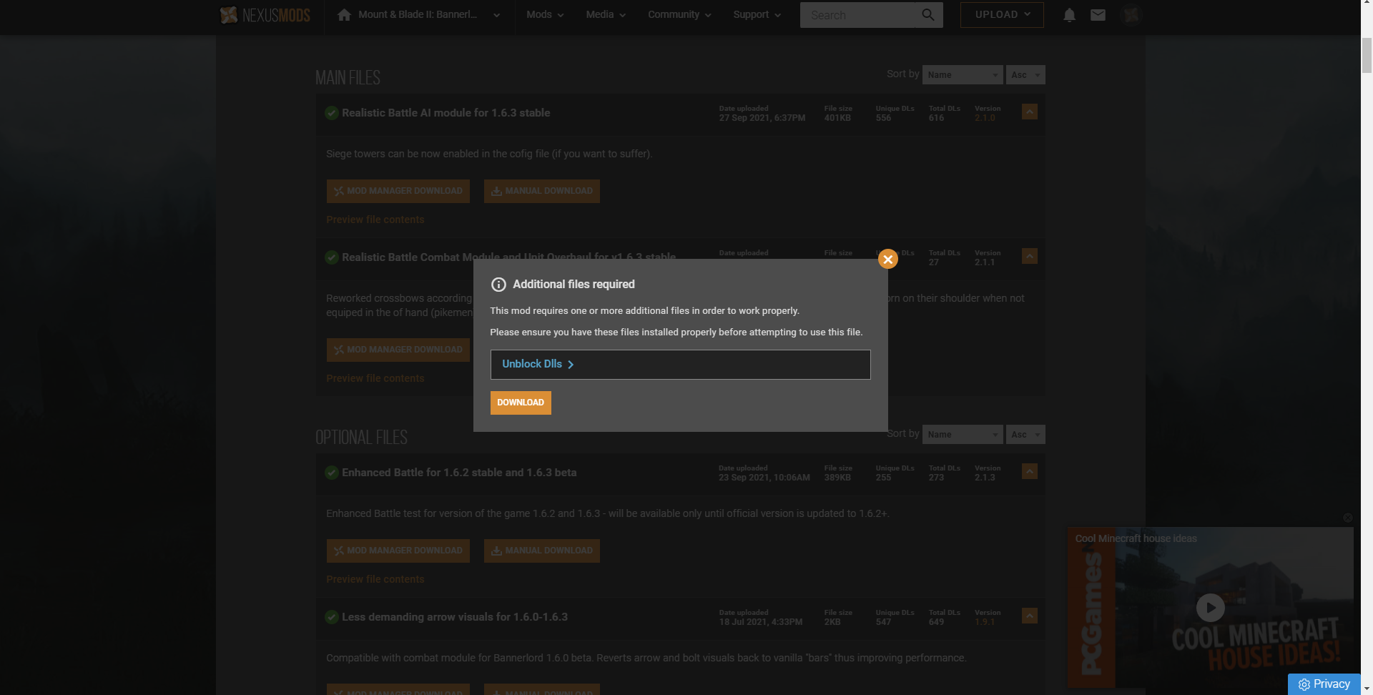The width and height of the screenshot is (1373, 695).
Task: Open the Support menu
Action: pos(757,15)
